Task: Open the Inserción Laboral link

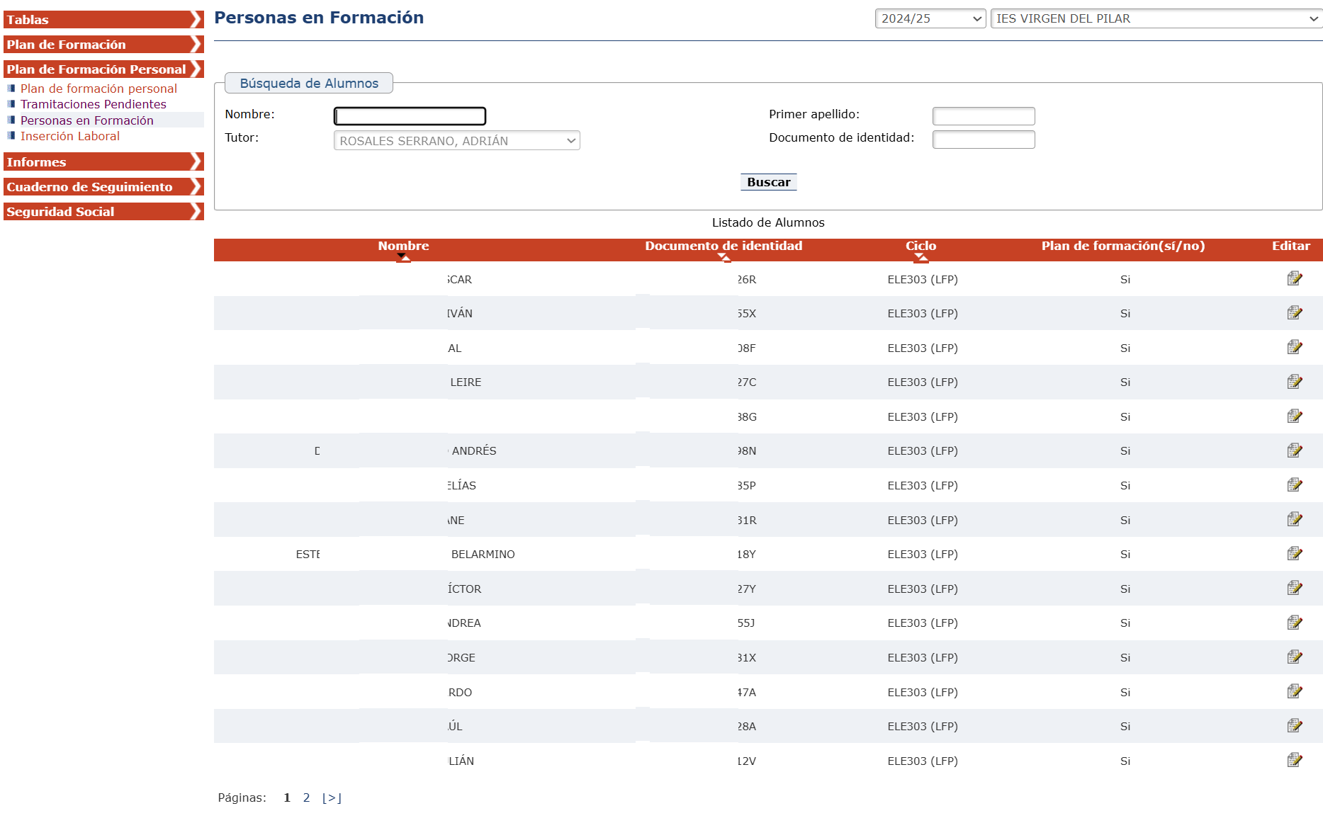Action: 70,136
